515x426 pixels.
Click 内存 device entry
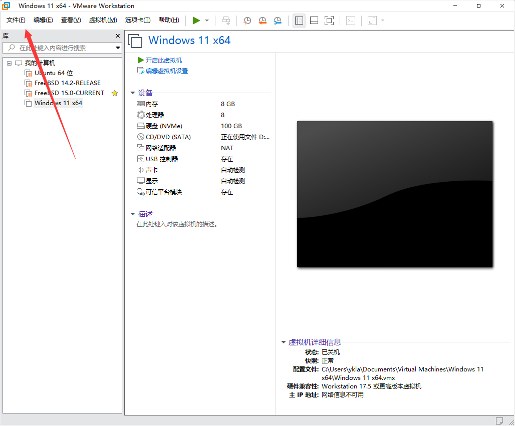tap(152, 104)
